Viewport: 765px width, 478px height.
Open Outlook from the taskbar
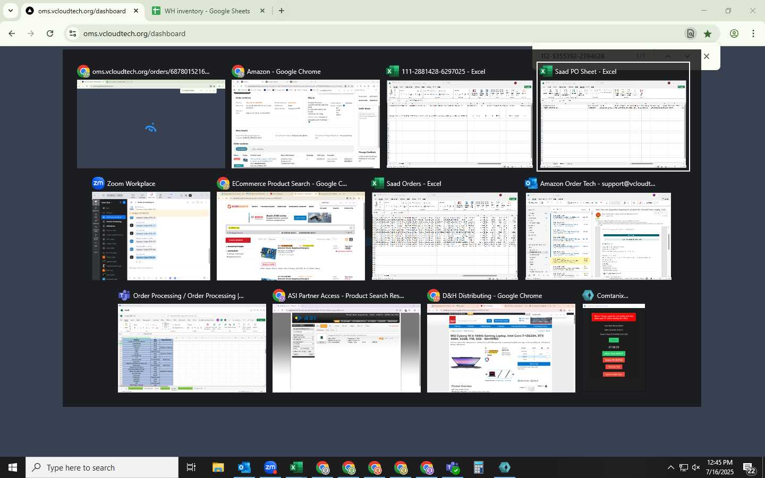pos(244,467)
